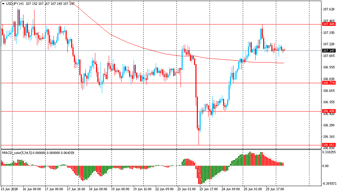
Task: Click the triangle arrow beside USDJPY,H1 title
Action: (x=3, y=4)
